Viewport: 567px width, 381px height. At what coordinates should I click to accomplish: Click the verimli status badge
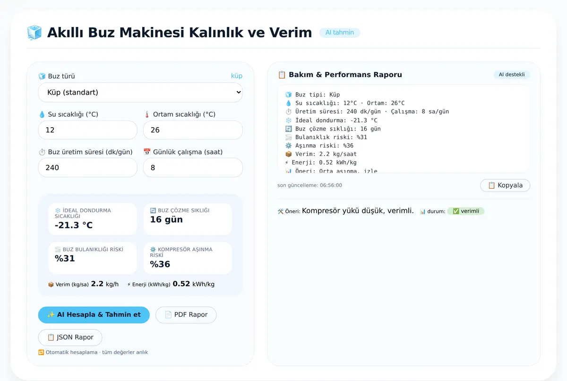click(x=465, y=211)
